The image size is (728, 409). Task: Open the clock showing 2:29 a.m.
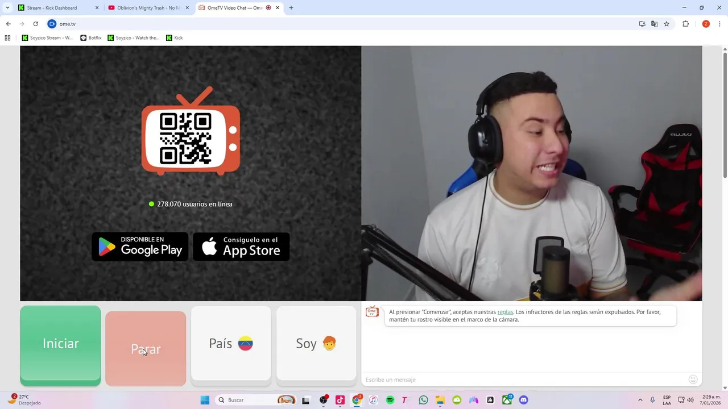point(709,400)
